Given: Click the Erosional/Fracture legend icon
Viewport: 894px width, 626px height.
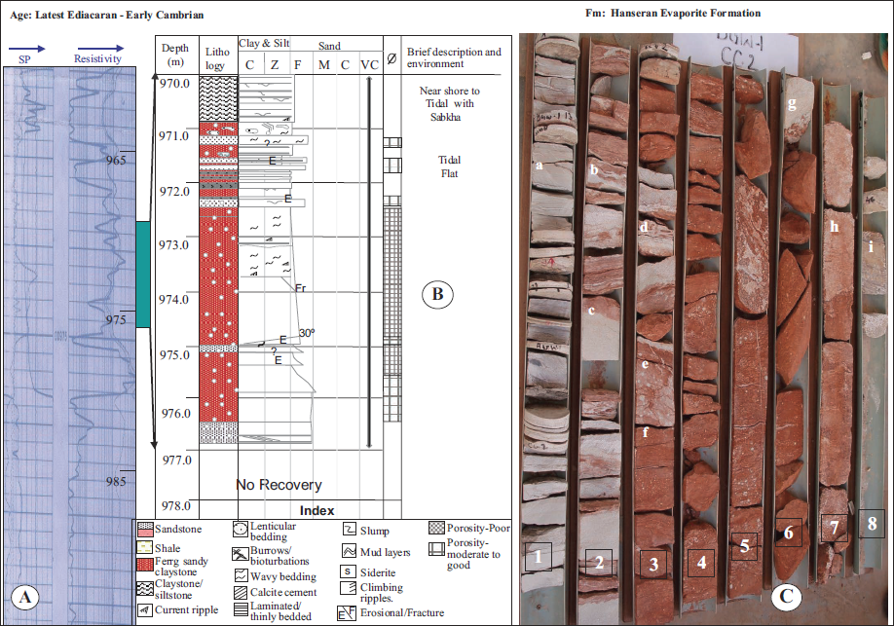Looking at the screenshot, I should [346, 613].
